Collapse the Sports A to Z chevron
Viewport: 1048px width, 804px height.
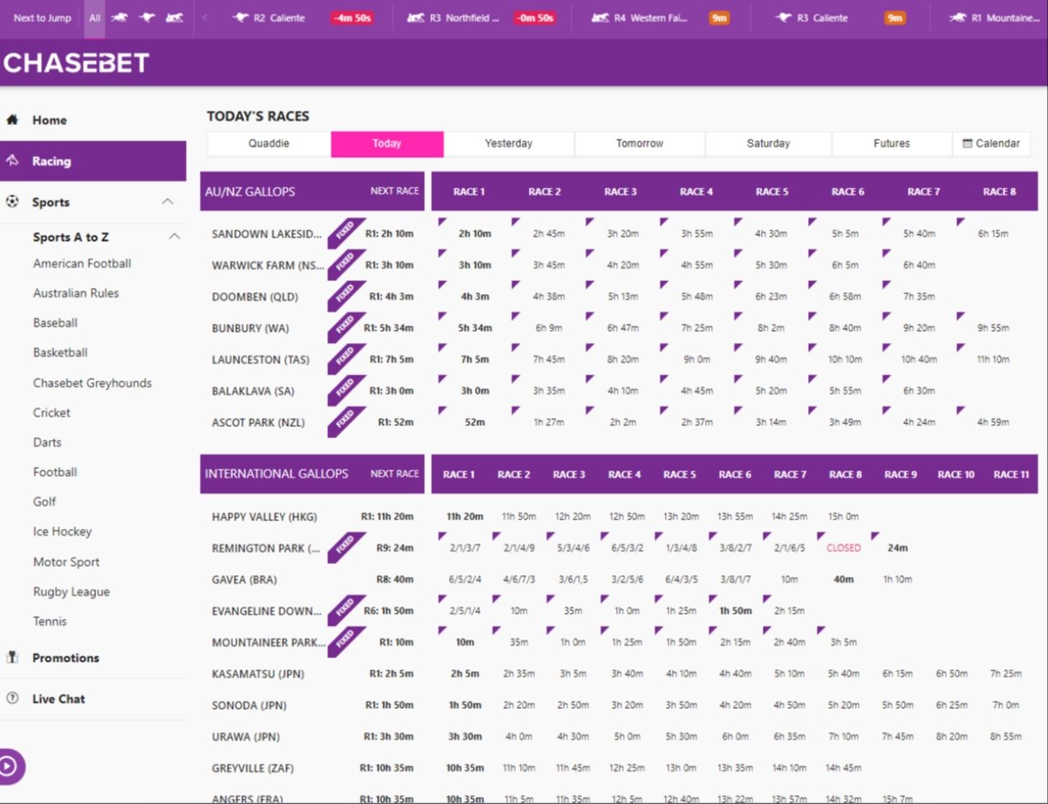tap(175, 237)
